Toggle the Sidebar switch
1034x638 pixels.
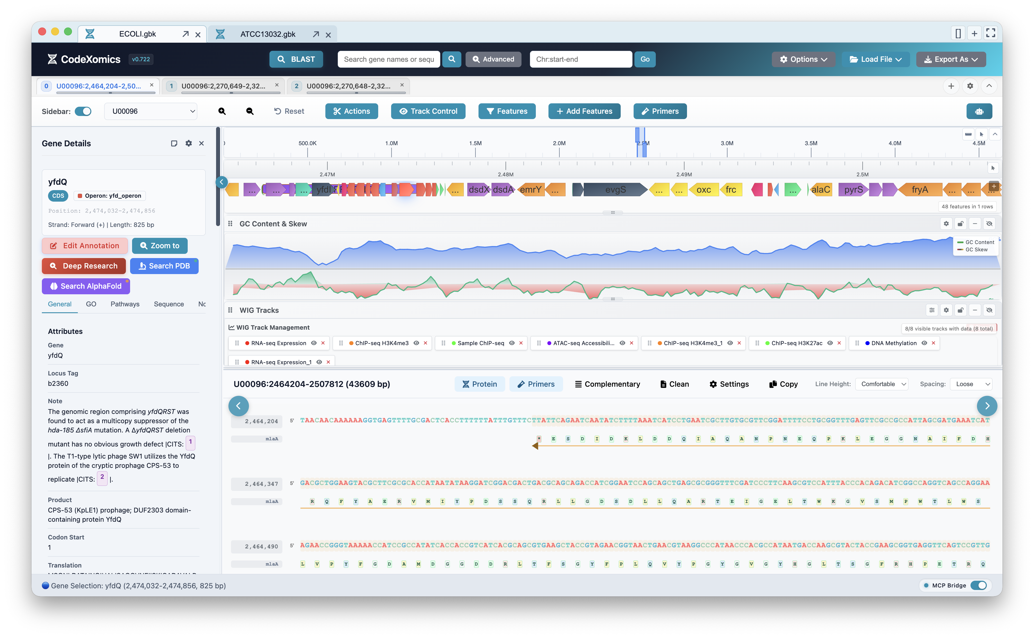83,111
